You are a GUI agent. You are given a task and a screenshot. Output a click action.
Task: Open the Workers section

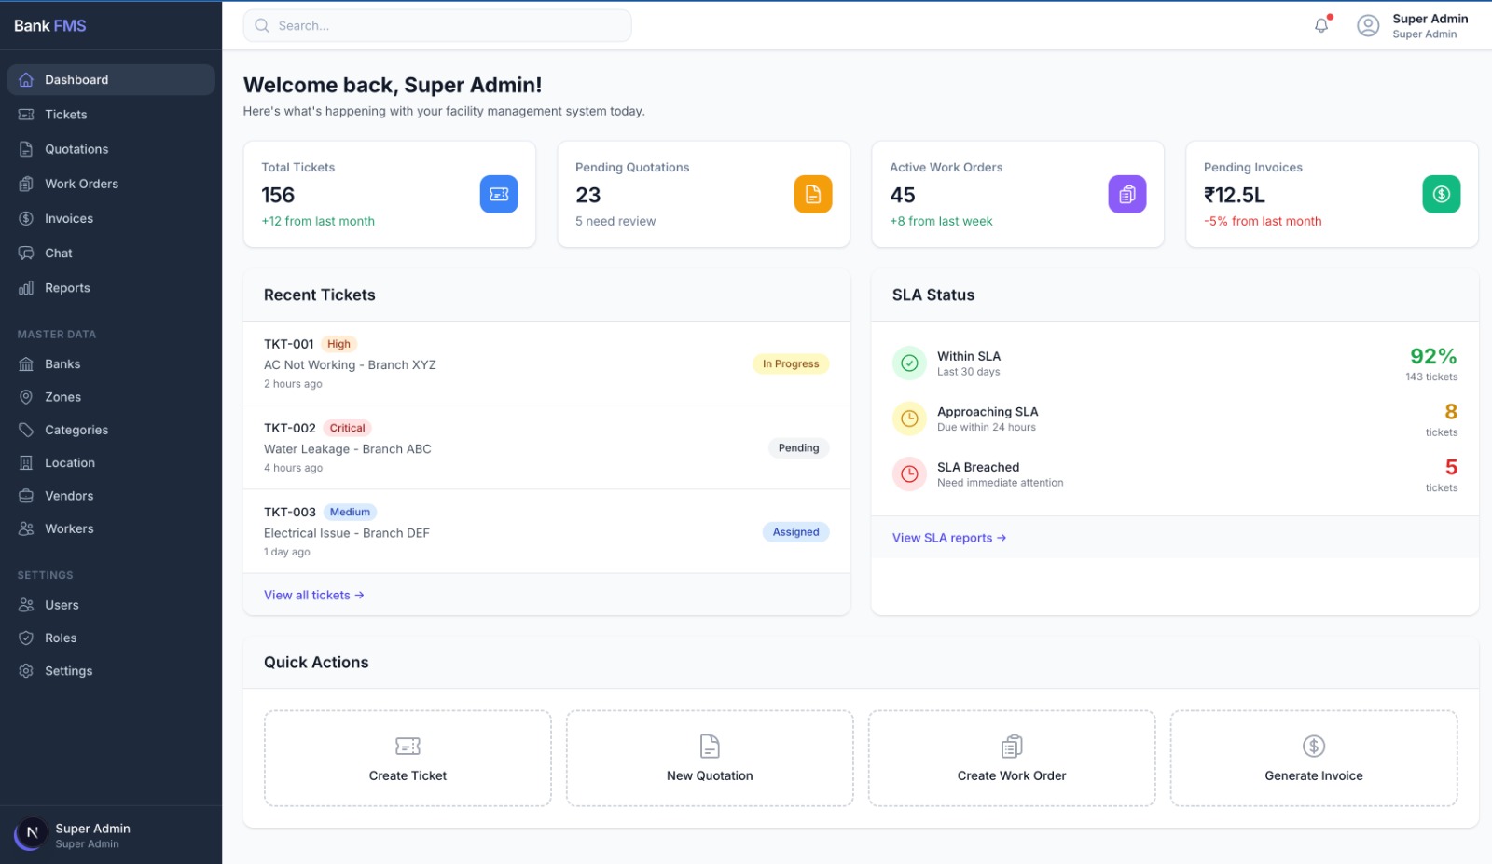tap(70, 528)
